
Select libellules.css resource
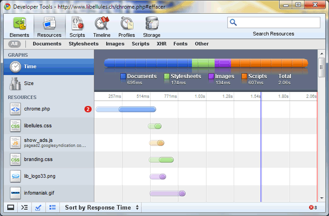coord(49,126)
